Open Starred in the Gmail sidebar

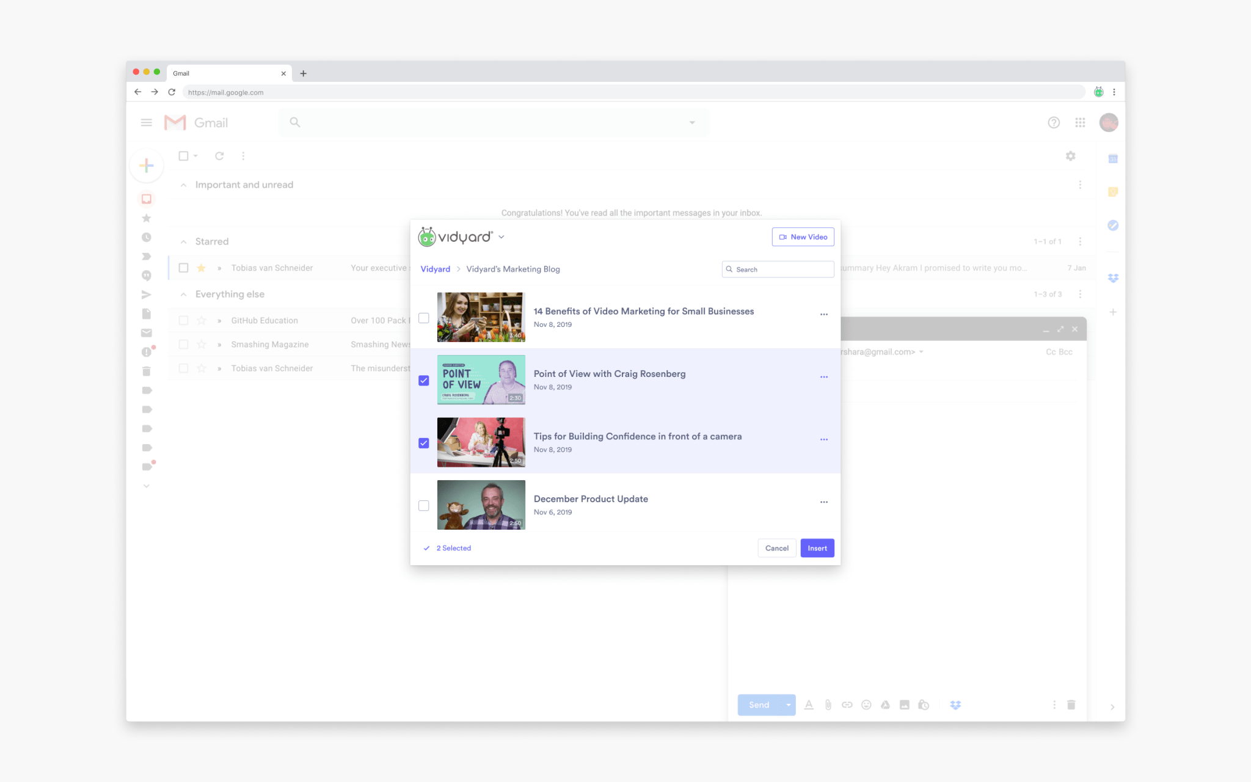point(147,218)
